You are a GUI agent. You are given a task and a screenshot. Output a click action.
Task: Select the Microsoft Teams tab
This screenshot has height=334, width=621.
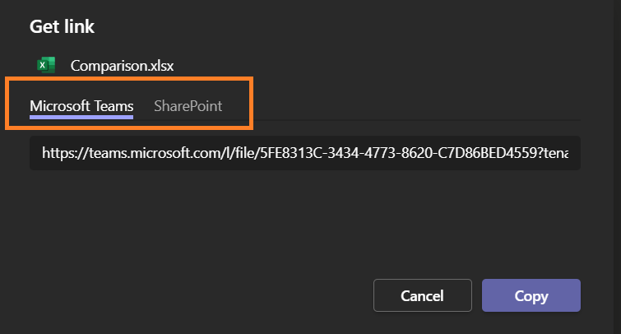click(x=81, y=107)
